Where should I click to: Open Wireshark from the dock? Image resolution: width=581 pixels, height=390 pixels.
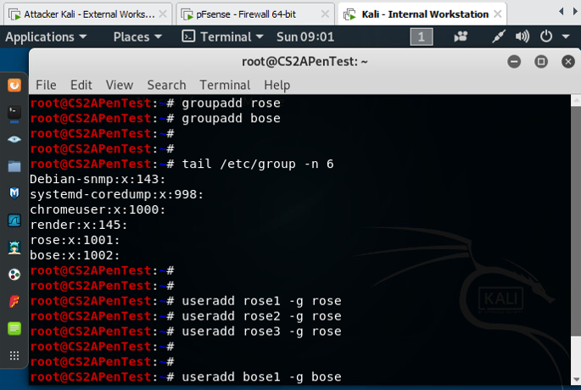click(x=14, y=220)
